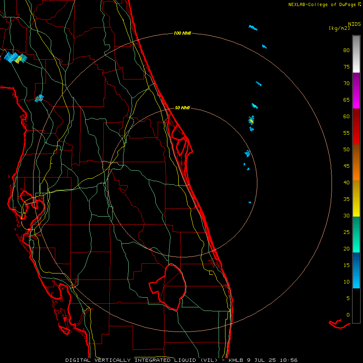Click the "KMLB" station identifier in the caption
The width and height of the screenshot is (363, 363).
pyautogui.click(x=236, y=360)
